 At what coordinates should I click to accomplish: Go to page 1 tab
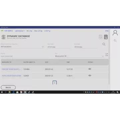[55, 83]
